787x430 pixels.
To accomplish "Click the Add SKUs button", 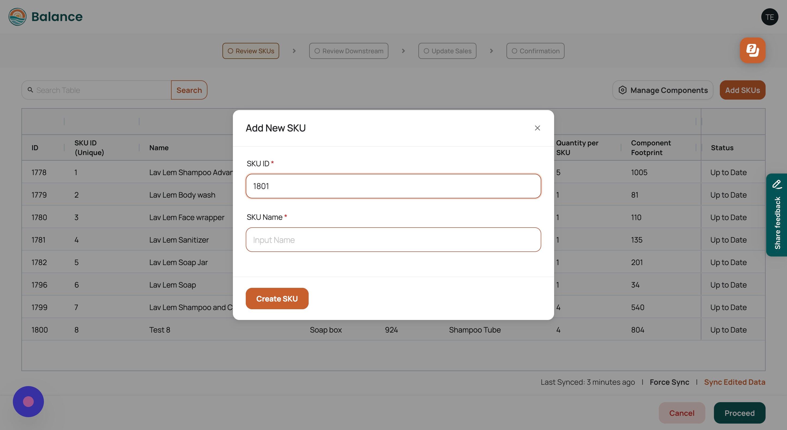I will (742, 90).
